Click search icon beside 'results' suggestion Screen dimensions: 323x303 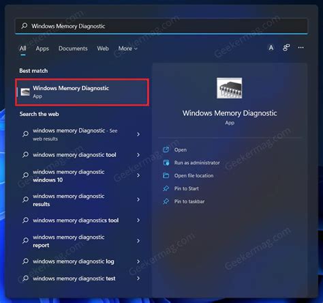[x=25, y=199]
